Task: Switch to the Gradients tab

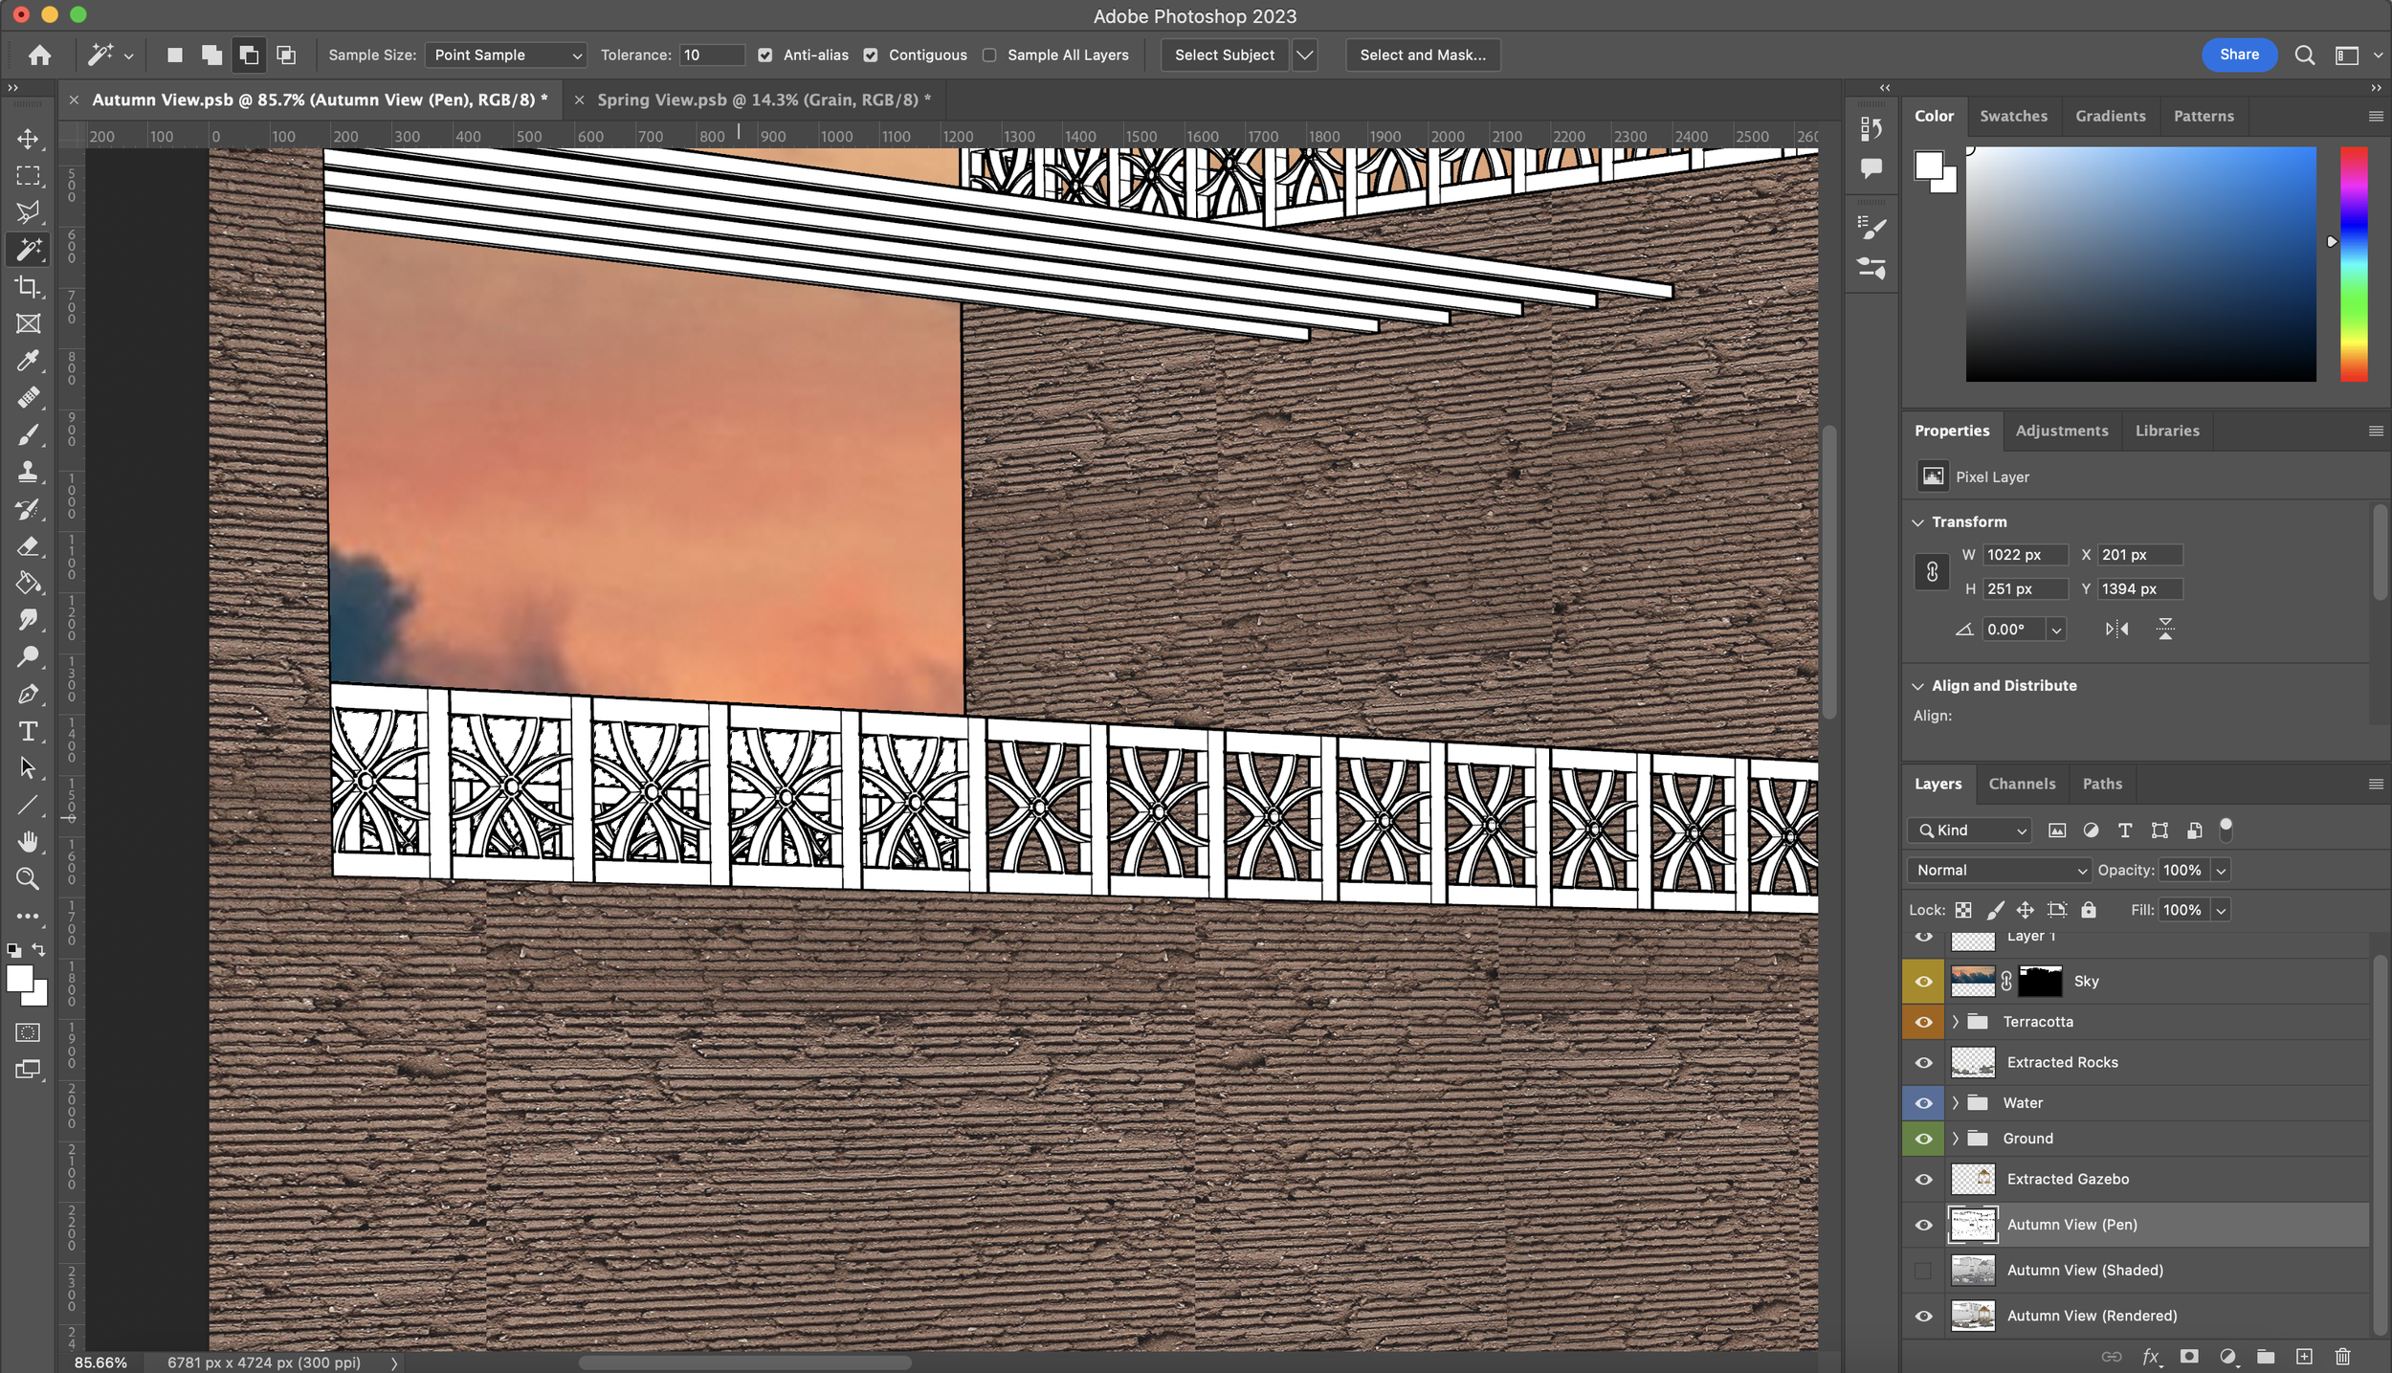Action: 2110,116
